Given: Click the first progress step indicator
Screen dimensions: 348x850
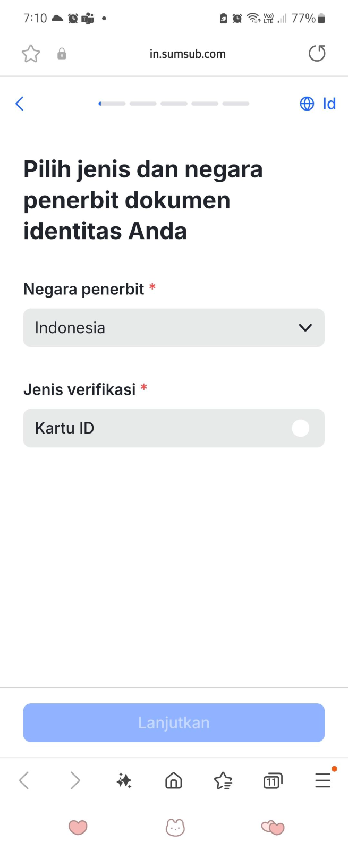Looking at the screenshot, I should [x=112, y=104].
